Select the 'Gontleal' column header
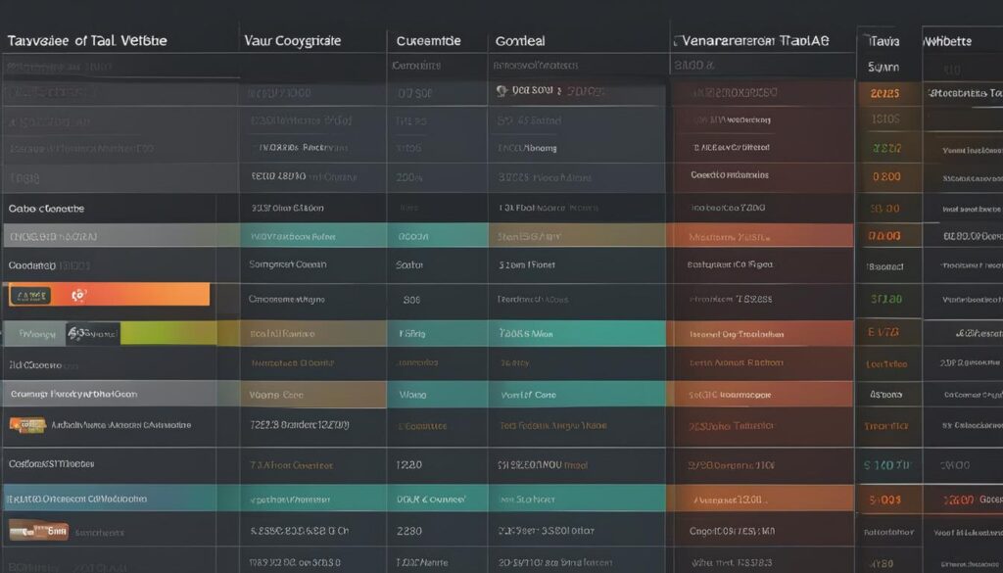The image size is (1003, 573). [520, 41]
